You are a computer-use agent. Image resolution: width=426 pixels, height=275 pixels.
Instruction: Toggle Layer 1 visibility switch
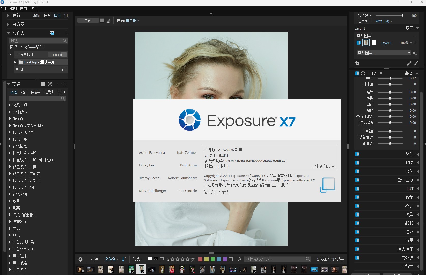359,43
